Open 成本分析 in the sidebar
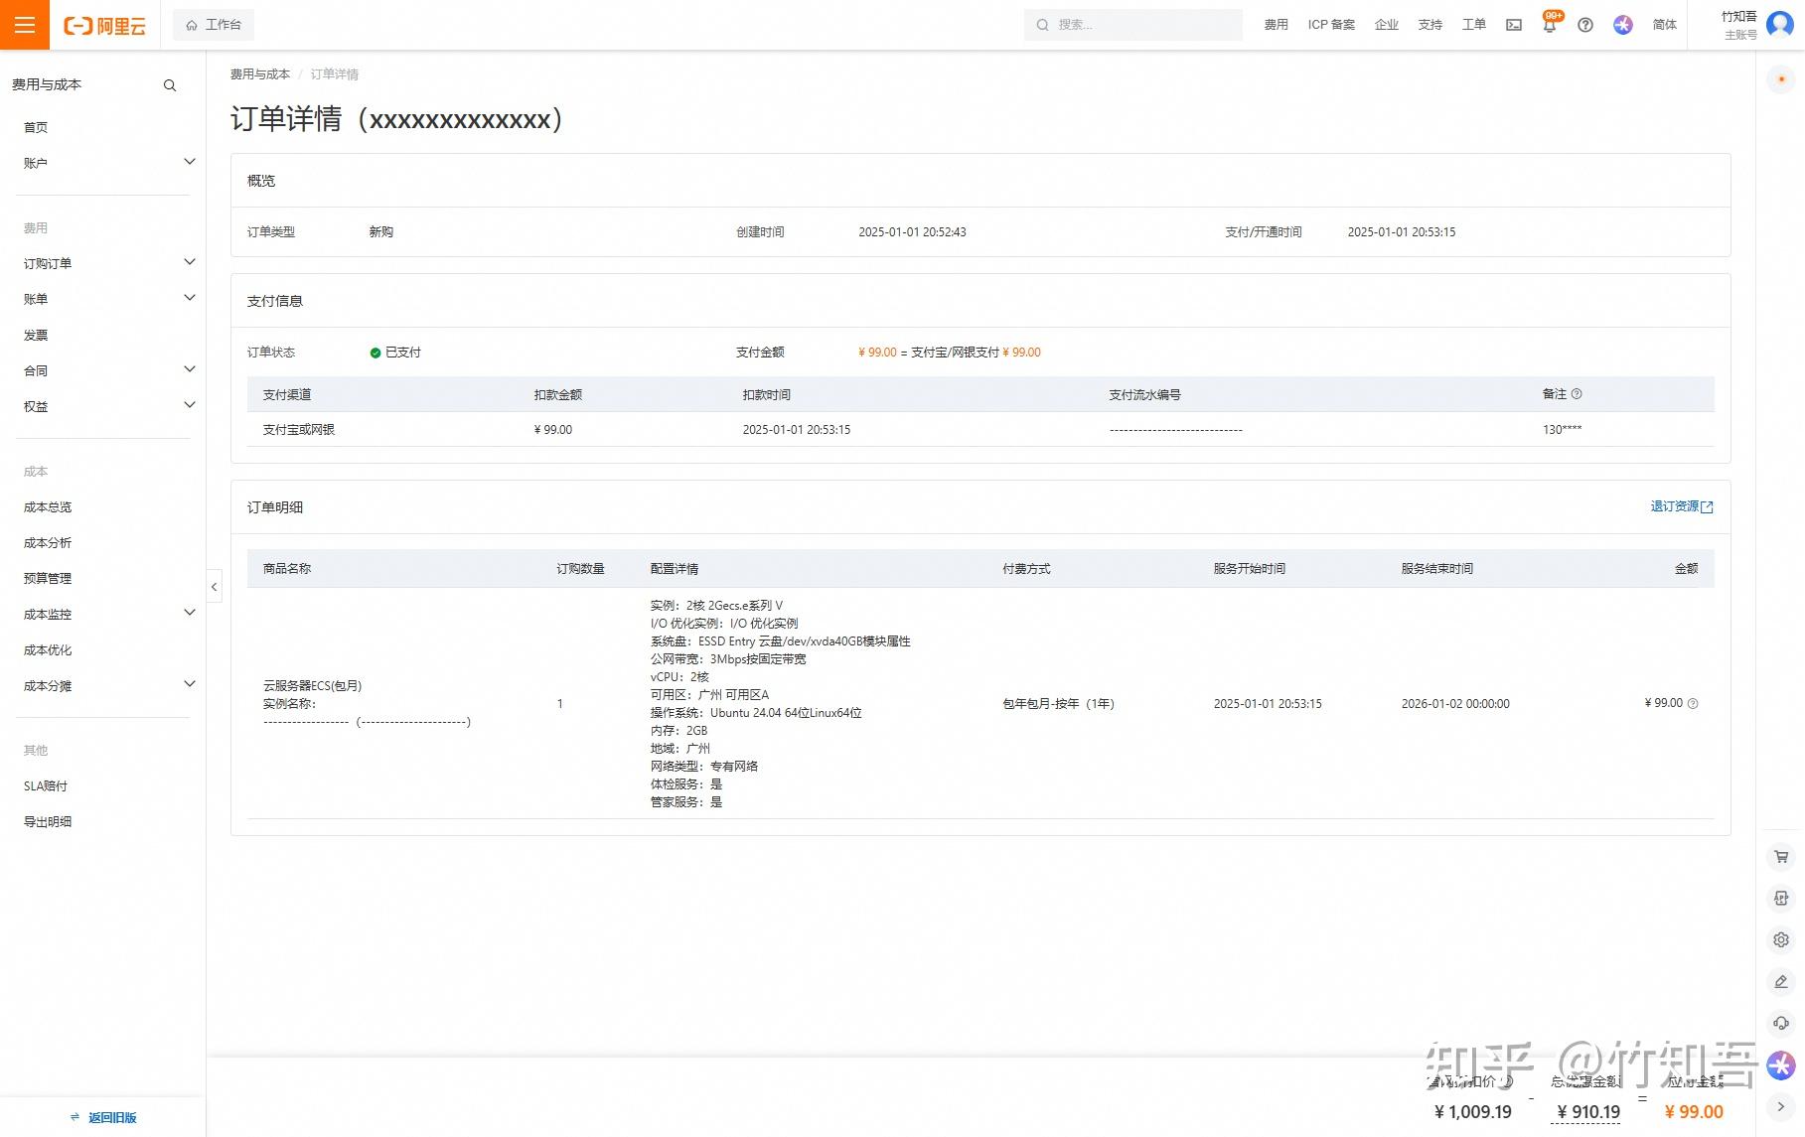The height and width of the screenshot is (1137, 1805). pos(48,543)
